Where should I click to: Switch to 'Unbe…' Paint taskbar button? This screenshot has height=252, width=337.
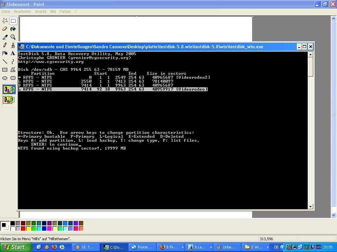(x=227, y=247)
